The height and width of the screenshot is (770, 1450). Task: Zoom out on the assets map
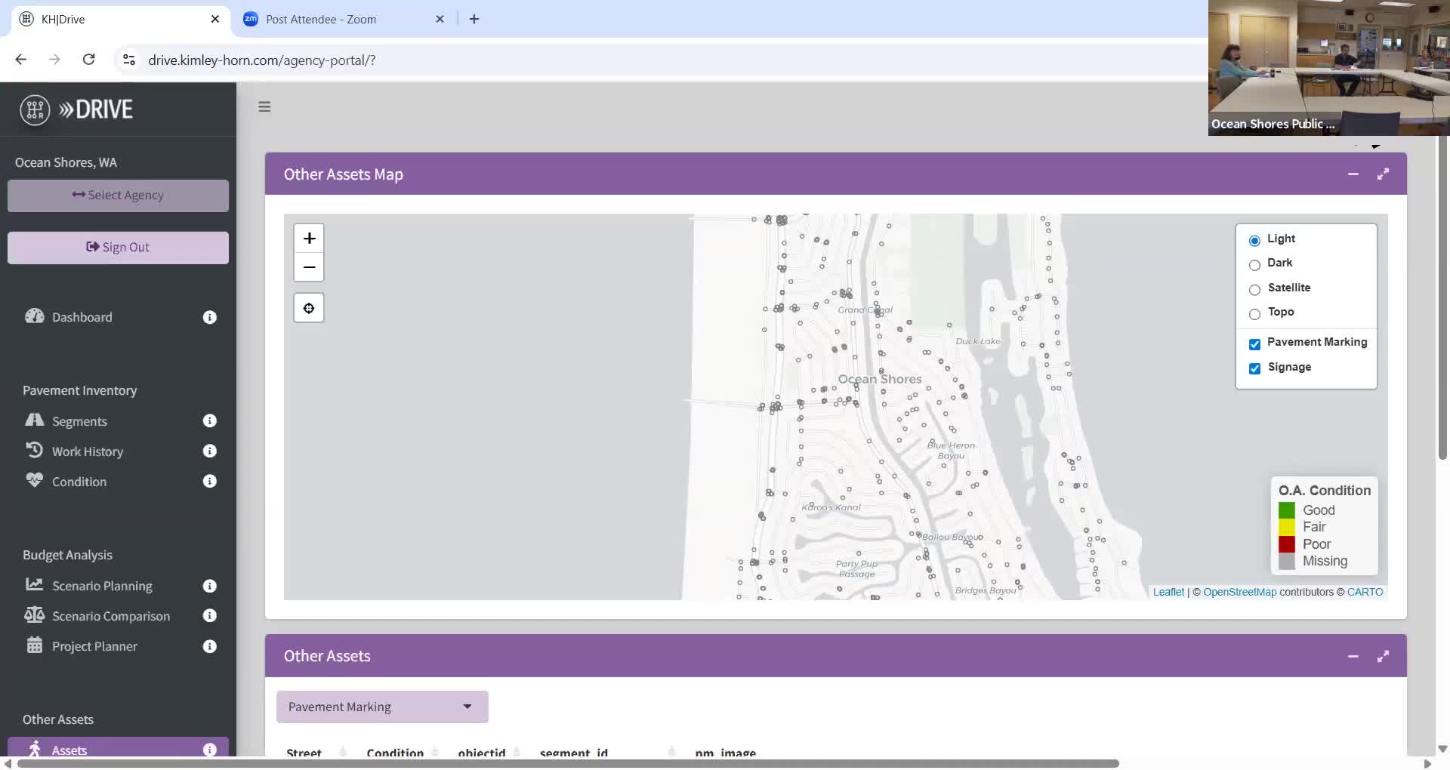pyautogui.click(x=309, y=267)
